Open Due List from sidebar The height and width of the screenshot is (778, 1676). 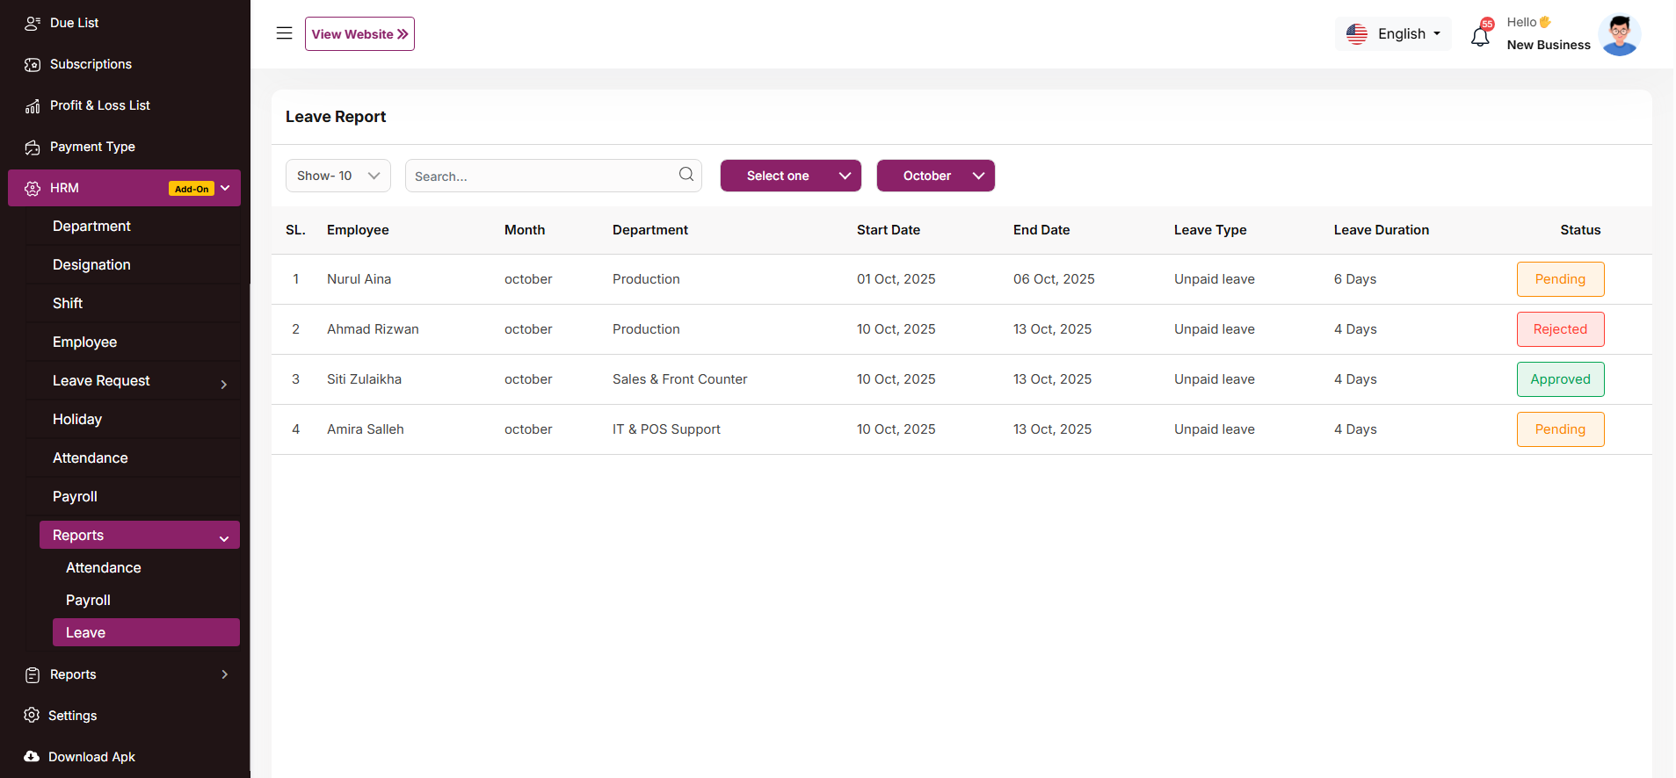tap(74, 23)
